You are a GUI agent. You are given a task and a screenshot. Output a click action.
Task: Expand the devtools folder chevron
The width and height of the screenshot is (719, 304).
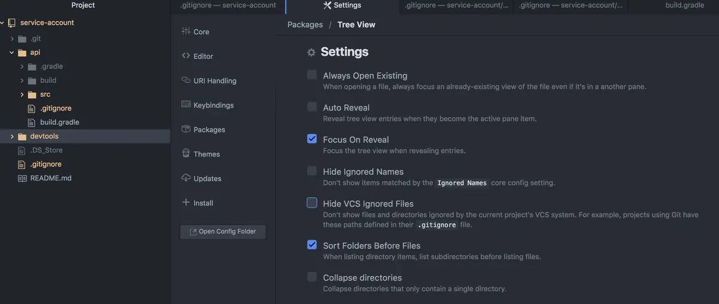click(12, 136)
